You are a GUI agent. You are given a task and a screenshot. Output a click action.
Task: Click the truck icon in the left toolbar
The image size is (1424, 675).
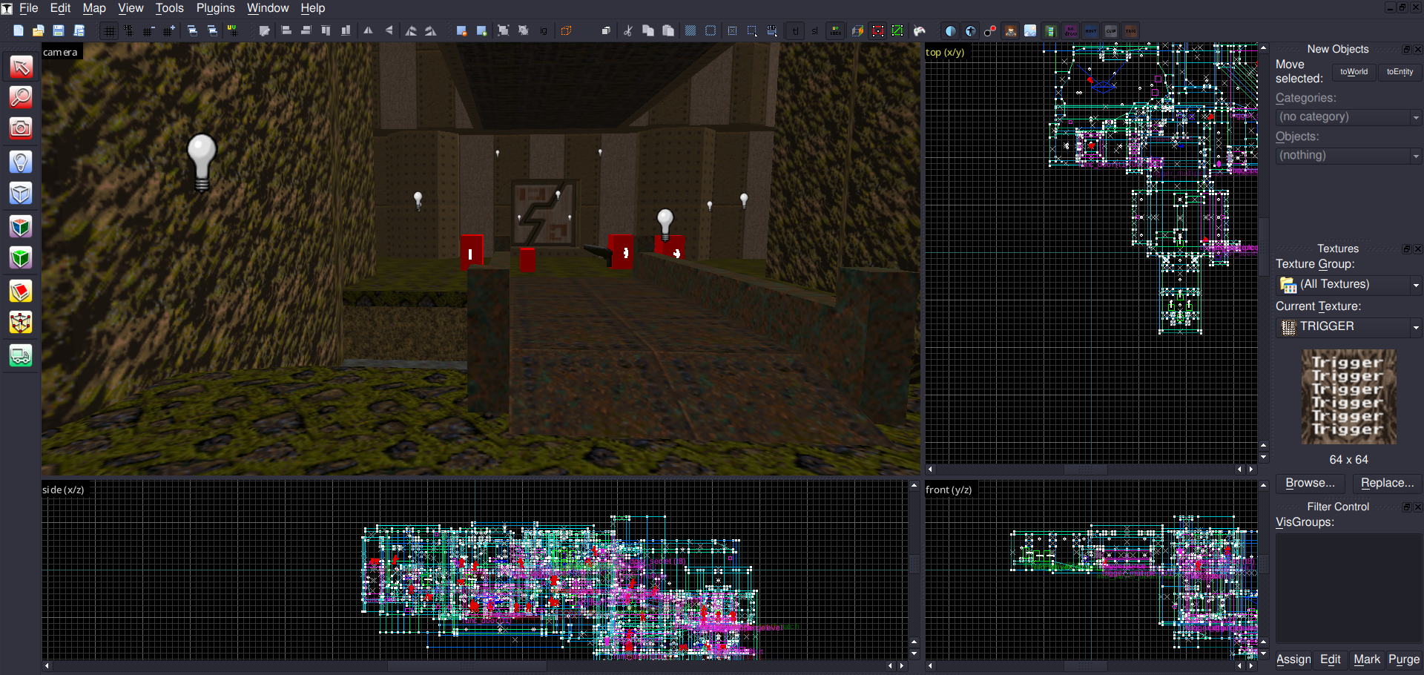click(21, 356)
